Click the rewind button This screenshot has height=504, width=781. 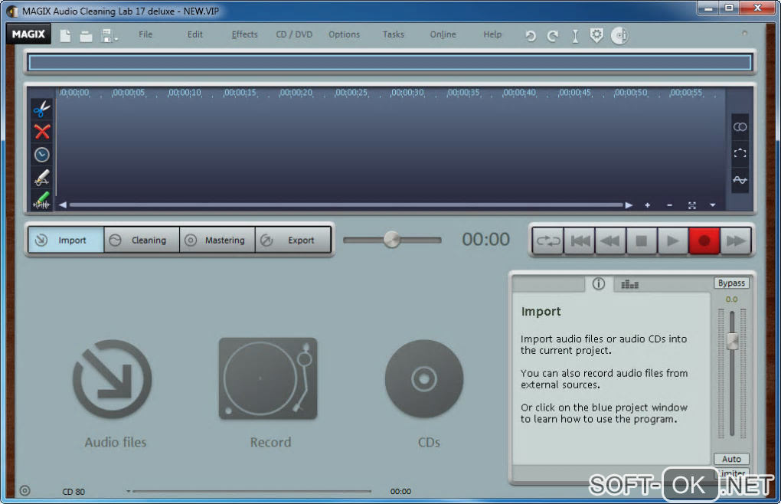pyautogui.click(x=610, y=241)
